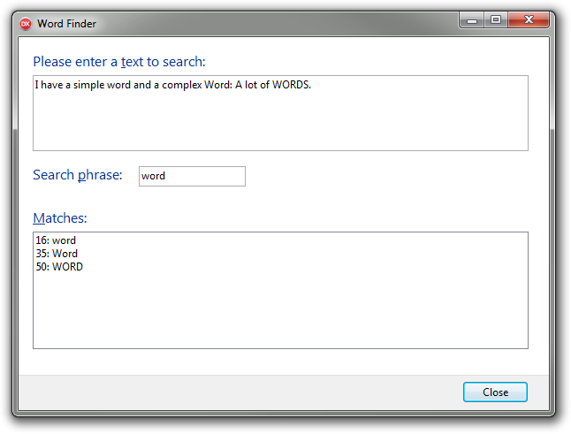Click the "Please enter a text to search:" label
Screen dimensions: 571x434
tap(118, 62)
